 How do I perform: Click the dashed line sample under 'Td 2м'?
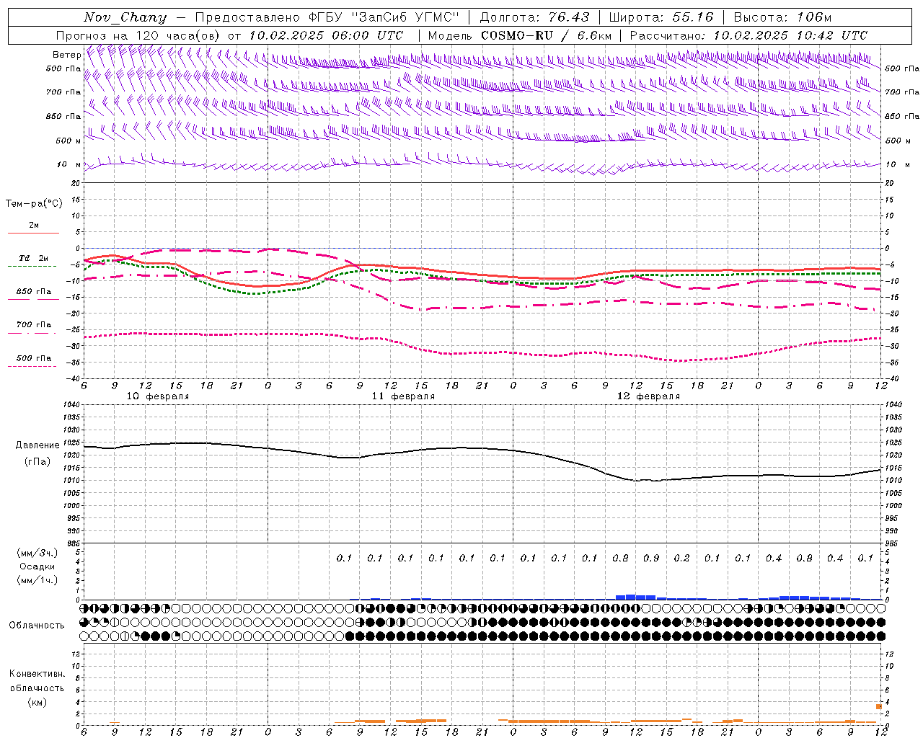coord(32,266)
